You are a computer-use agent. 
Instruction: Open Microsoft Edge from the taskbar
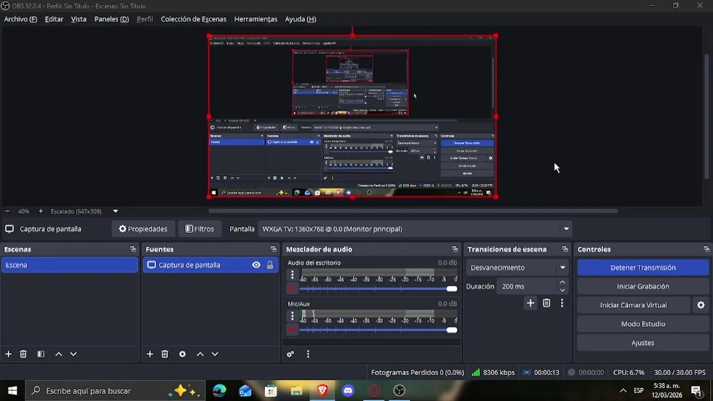(219, 391)
